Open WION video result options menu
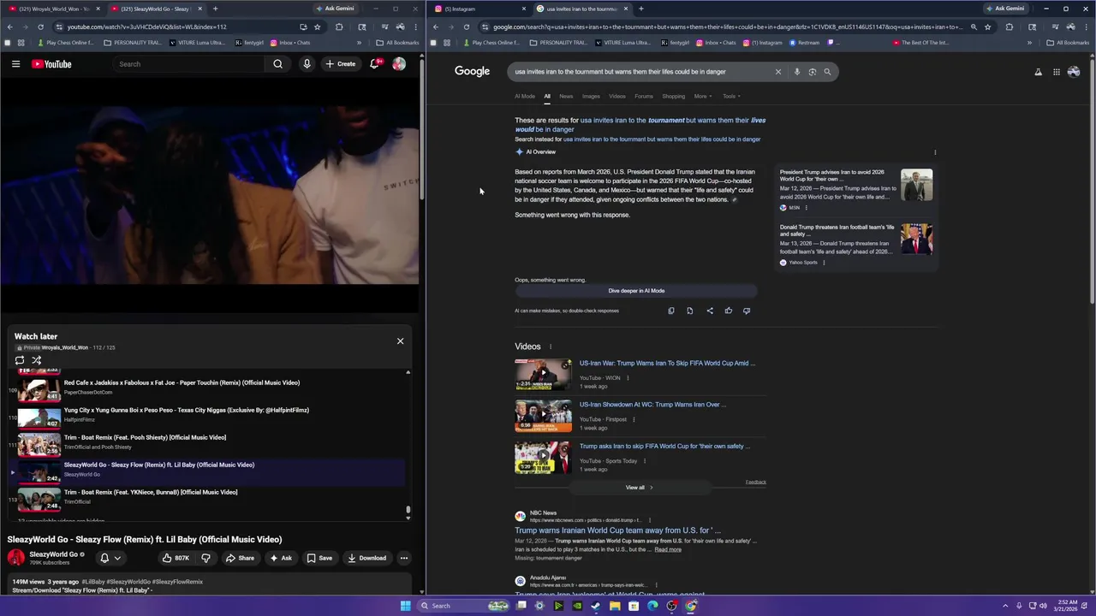 click(x=628, y=377)
